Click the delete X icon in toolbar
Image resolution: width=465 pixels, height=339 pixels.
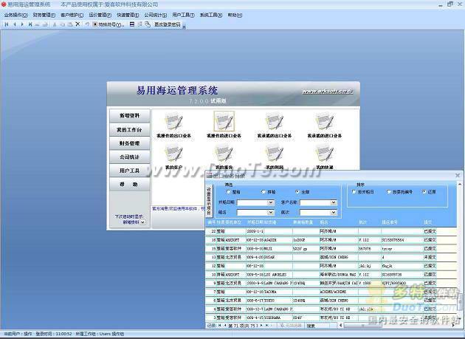78,24
